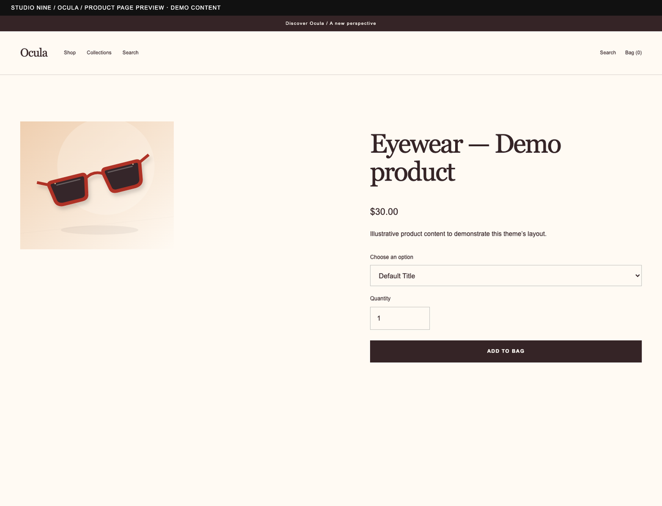Click the Choose an option label
Viewport: 662px width, 506px height.
[392, 257]
